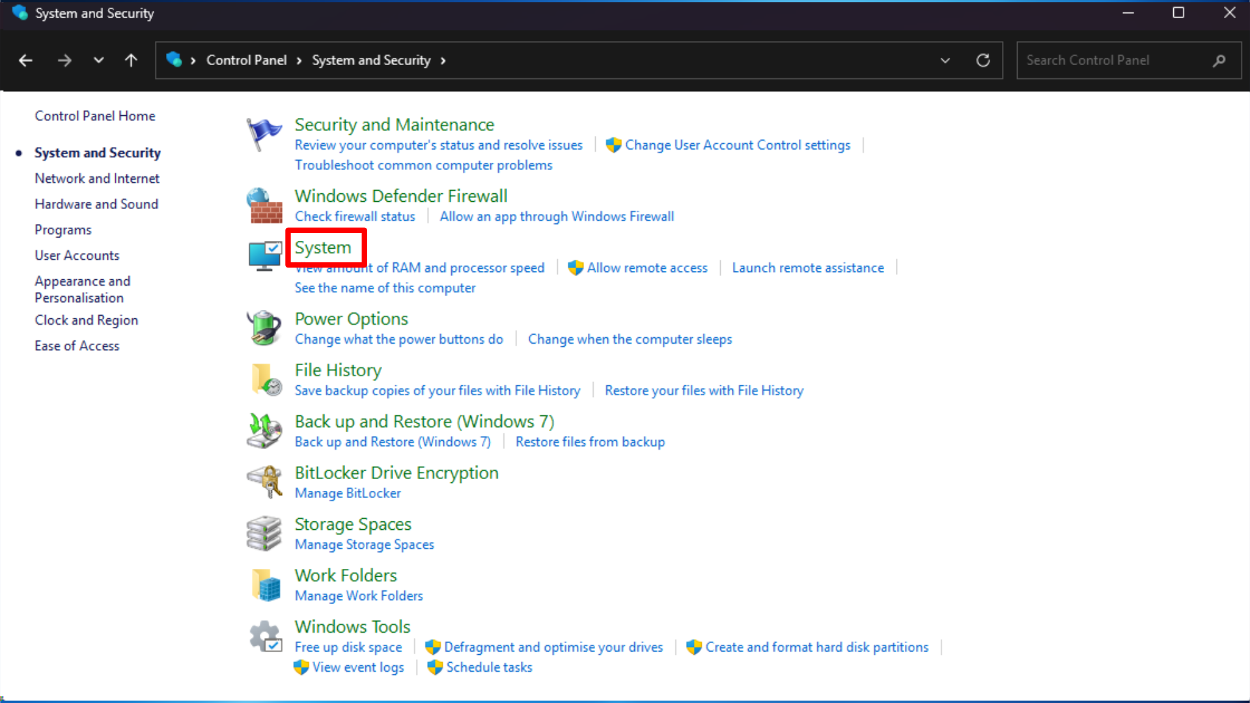Viewport: 1250px width, 703px height.
Task: Open the recent locations dropdown arrow
Action: [x=98, y=61]
